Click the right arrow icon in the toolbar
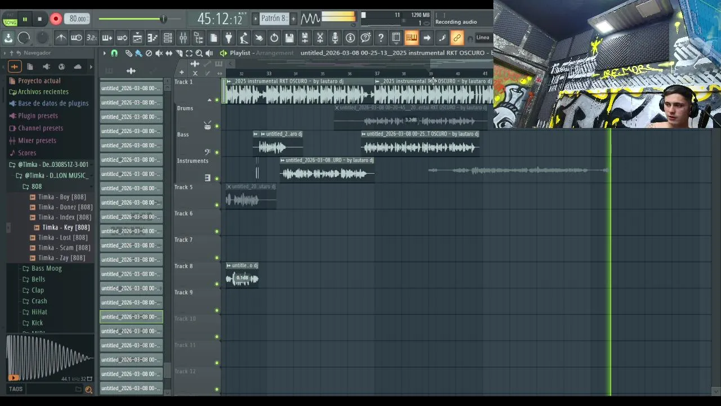Screen dimensions: 721x406 [x=426, y=38]
